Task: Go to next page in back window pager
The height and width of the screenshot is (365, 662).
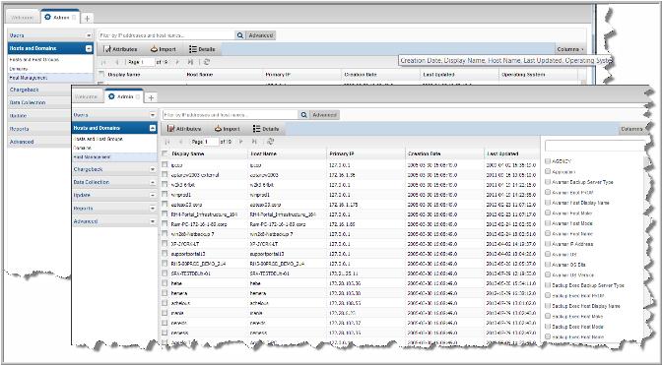Action: (177, 62)
